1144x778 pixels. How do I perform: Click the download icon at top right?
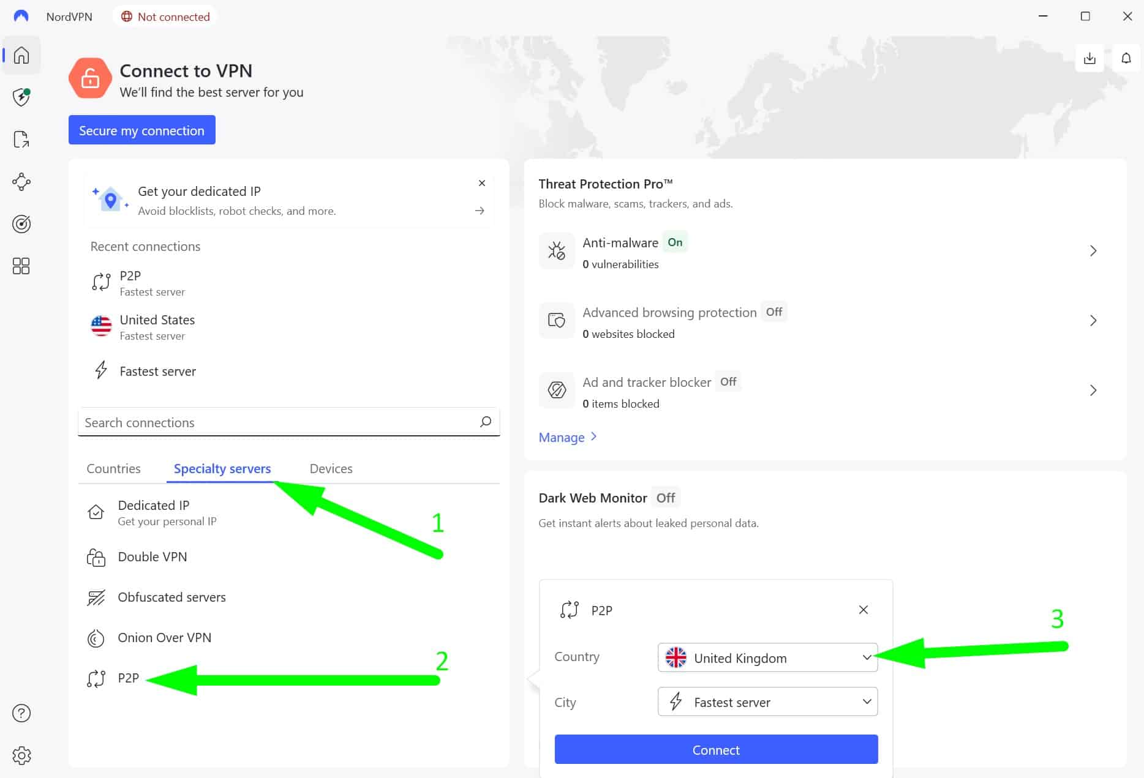click(x=1089, y=58)
